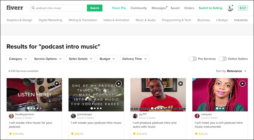
Task: Open the Budget filter dropdown
Action: [x=107, y=59]
